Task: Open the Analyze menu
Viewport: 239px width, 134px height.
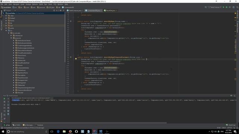Action: click(x=28, y=4)
